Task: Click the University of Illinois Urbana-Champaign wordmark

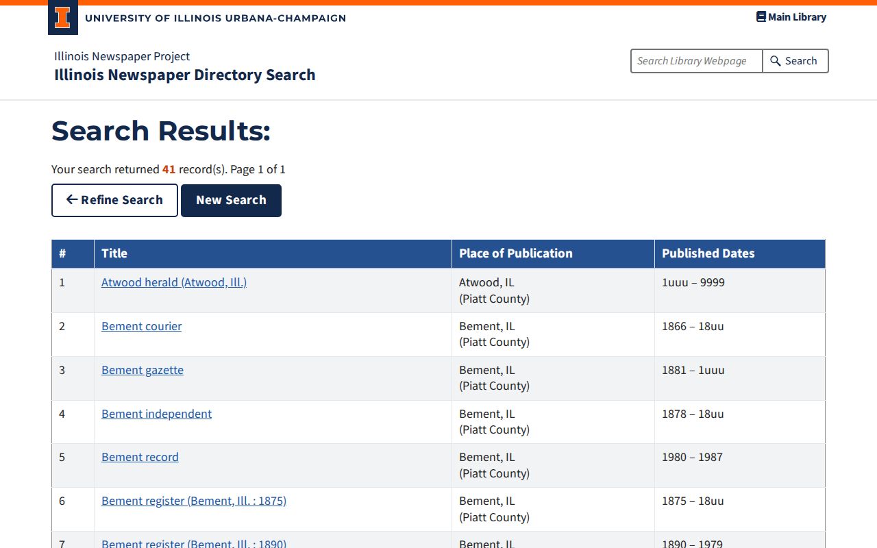Action: [216, 18]
